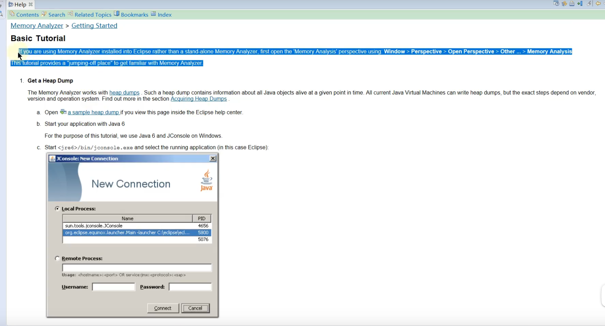Viewport: 605px width, 326px height.
Task: Go back using the yellow arrow
Action: [x=598, y=4]
